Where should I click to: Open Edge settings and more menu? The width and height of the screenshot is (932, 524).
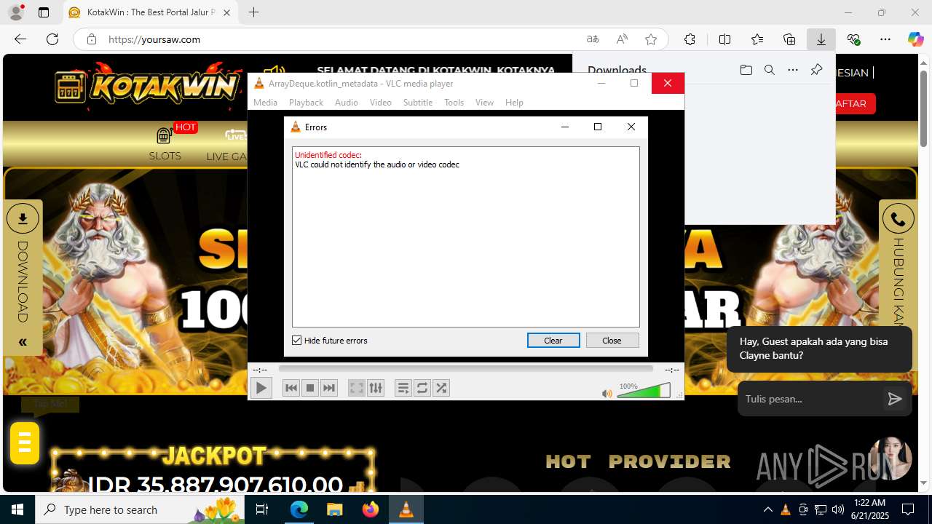(885, 39)
